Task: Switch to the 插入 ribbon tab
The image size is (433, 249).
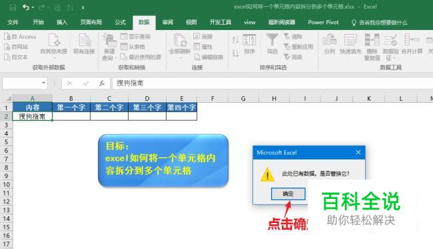Action: pos(62,23)
